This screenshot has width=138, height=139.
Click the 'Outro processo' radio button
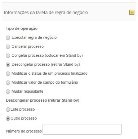tap(8, 119)
